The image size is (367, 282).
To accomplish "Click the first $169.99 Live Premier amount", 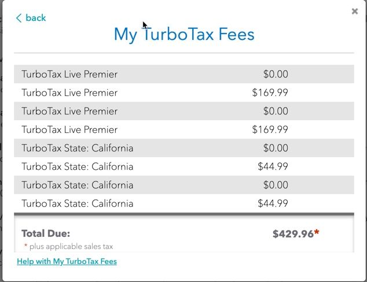I will [x=270, y=92].
